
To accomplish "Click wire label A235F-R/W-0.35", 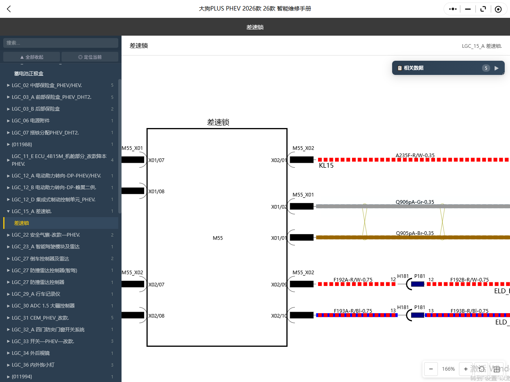I will tap(415, 155).
